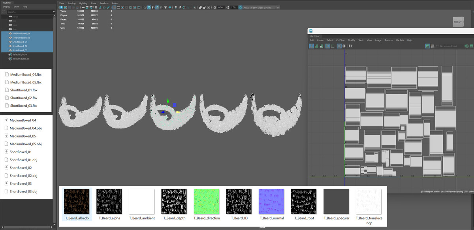Open the viewport Shading menu
The height and width of the screenshot is (230, 474).
[x=71, y=3]
